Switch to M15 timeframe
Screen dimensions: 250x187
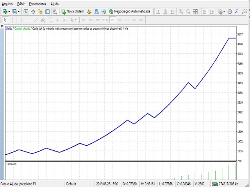(98, 20)
